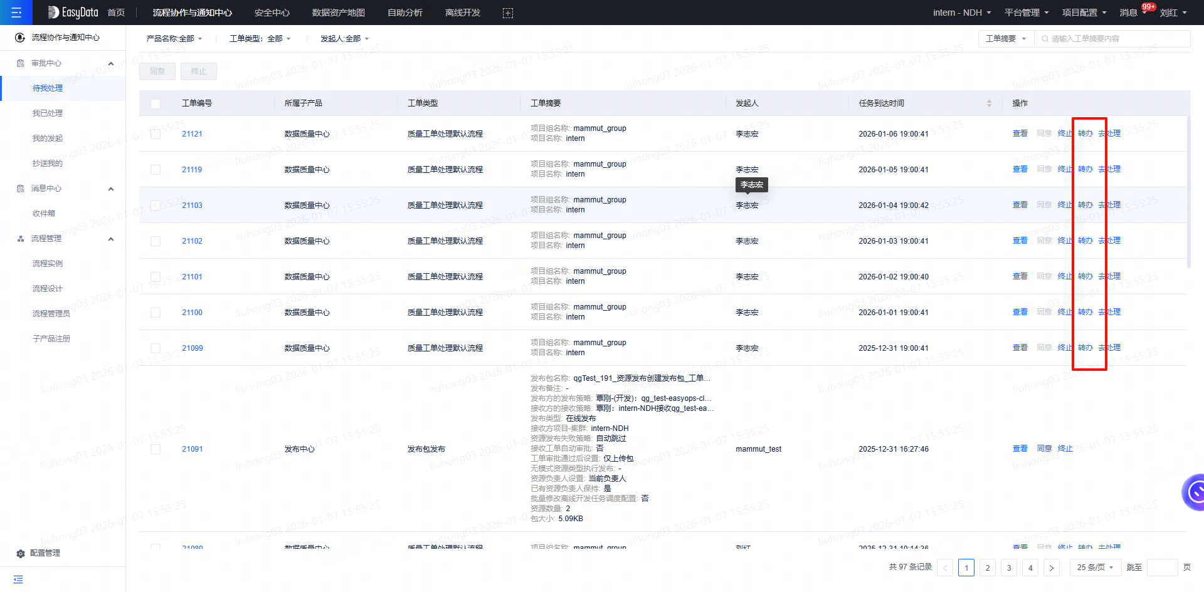
Task: Click the 消息中心 sidebar icon
Action: click(20, 189)
